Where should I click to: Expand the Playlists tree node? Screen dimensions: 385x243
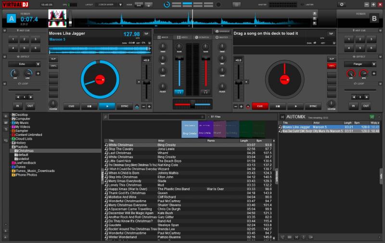pyautogui.click(x=11, y=147)
